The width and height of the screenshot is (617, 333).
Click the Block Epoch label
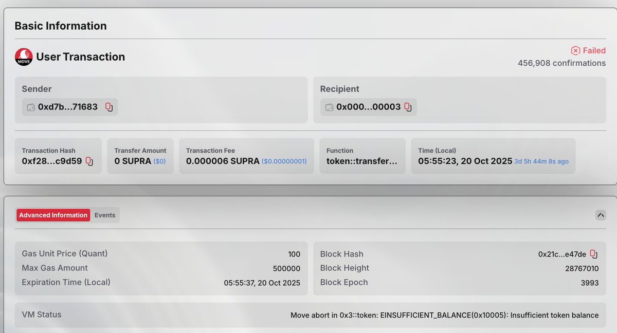tap(344, 282)
